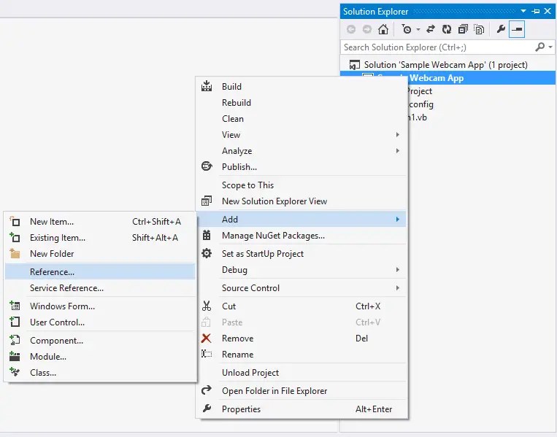This screenshot has width=557, height=437.
Task: Toggle Show All Files icon
Action: pyautogui.click(x=479, y=29)
